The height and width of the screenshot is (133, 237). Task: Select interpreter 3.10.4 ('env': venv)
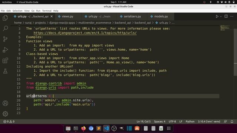coord(209,122)
